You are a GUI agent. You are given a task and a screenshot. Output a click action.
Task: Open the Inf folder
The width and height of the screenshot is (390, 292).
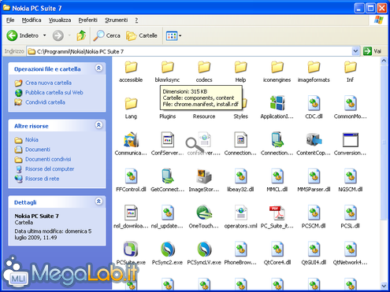350,72
